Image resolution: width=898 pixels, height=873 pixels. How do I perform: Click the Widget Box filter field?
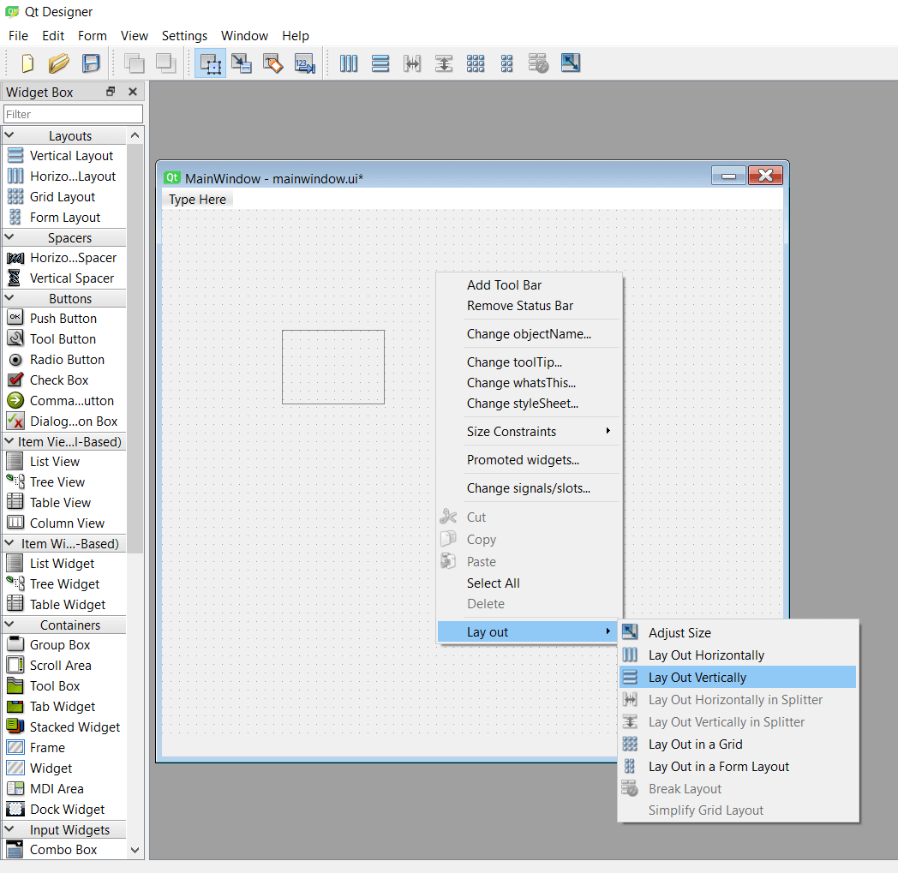point(73,114)
